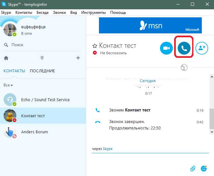Click the msn advertisement banner

[x=150, y=25]
